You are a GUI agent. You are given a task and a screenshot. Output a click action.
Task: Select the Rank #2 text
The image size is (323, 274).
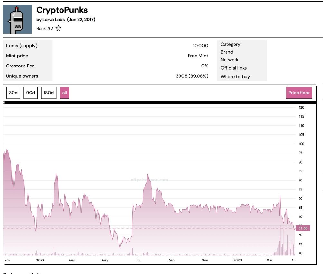45,28
